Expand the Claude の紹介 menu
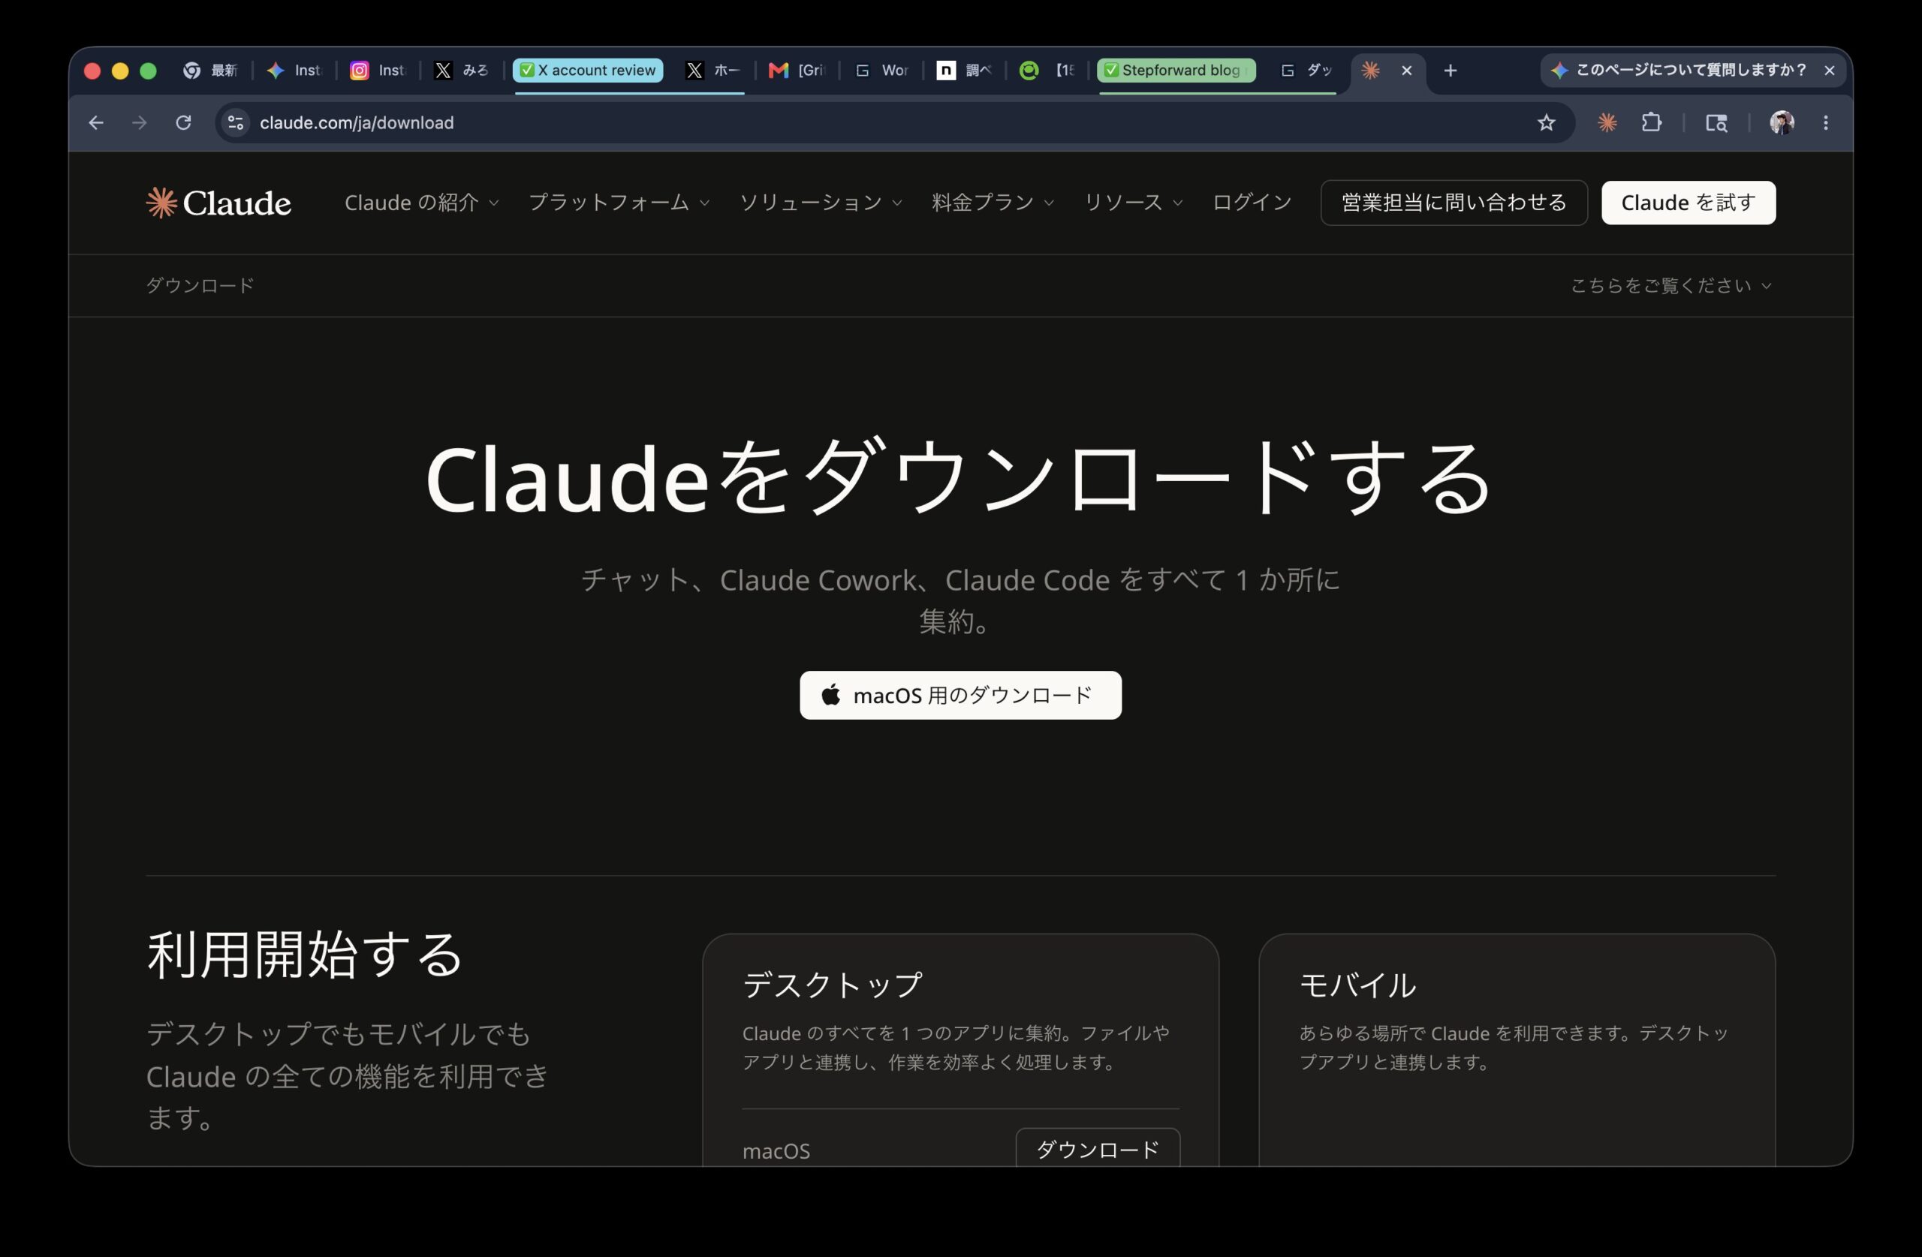Viewport: 1922px width, 1257px height. tap(421, 203)
